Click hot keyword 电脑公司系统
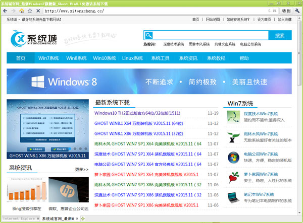 pos(250,44)
